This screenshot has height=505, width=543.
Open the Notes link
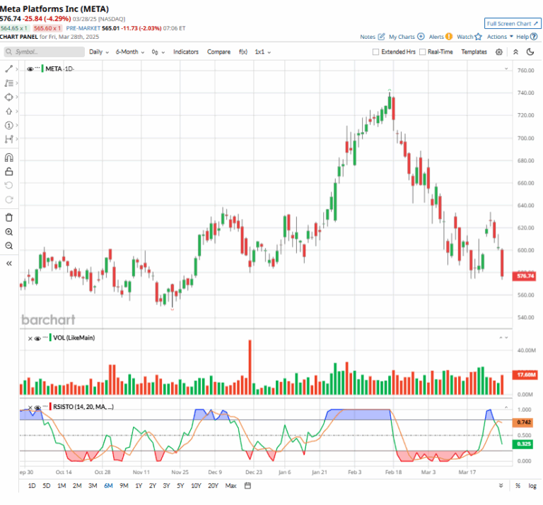(368, 36)
